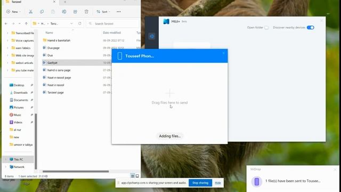This screenshot has height=192, width=341.
Task: Expand the This PC node
Action: tap(6, 159)
